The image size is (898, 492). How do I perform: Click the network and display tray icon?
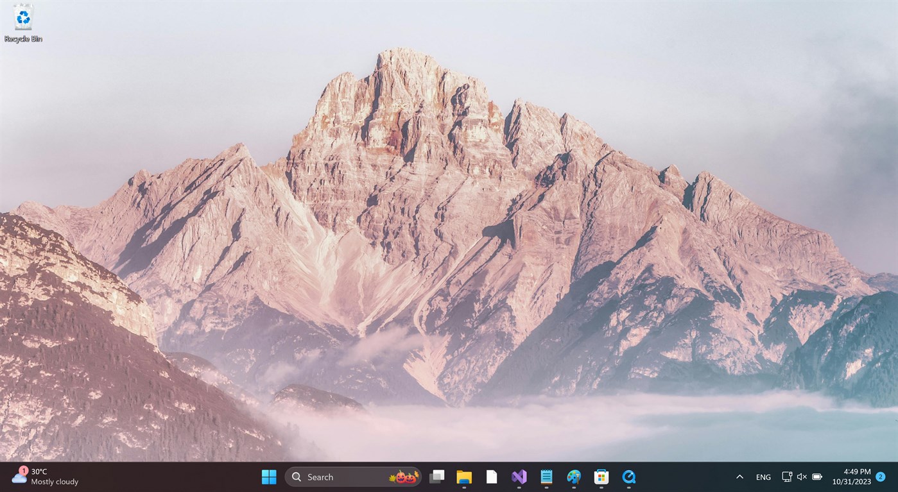click(x=786, y=477)
